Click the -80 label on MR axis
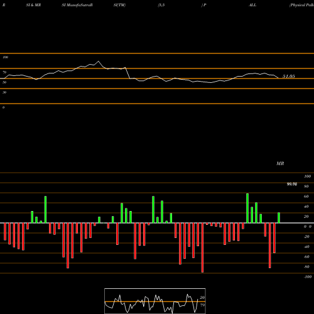Image resolution: width=314 pixels, height=314 pixels. click(x=306, y=267)
